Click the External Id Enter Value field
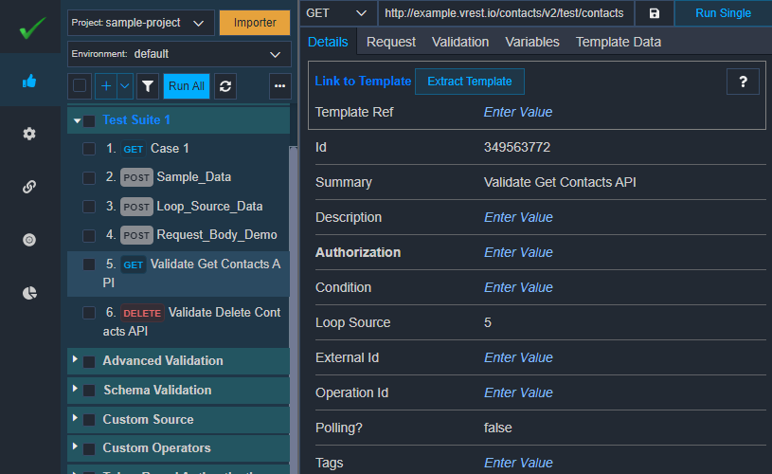 (x=518, y=357)
